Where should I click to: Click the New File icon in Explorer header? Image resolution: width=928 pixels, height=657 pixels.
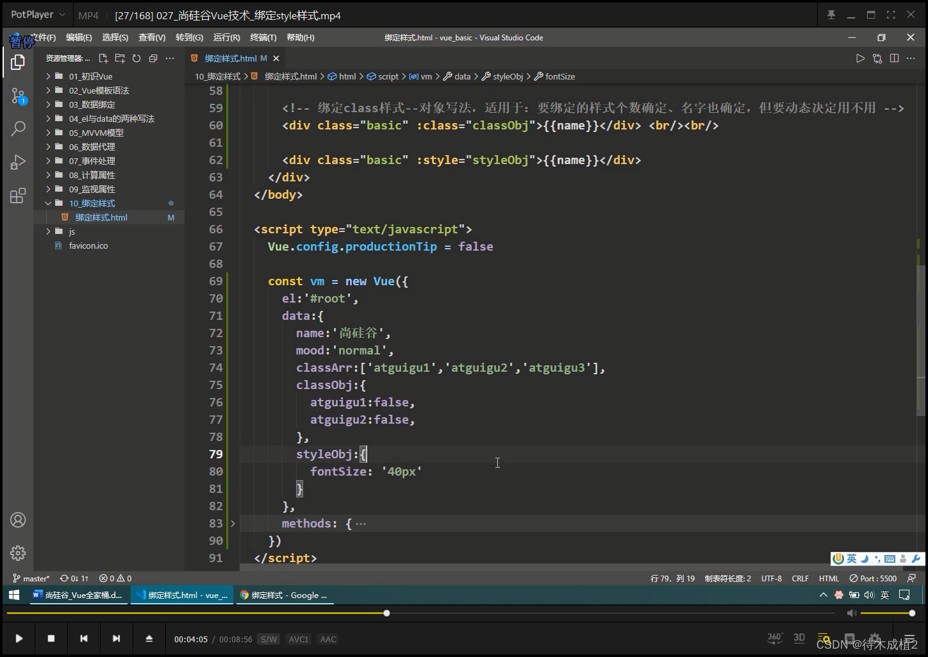click(103, 58)
